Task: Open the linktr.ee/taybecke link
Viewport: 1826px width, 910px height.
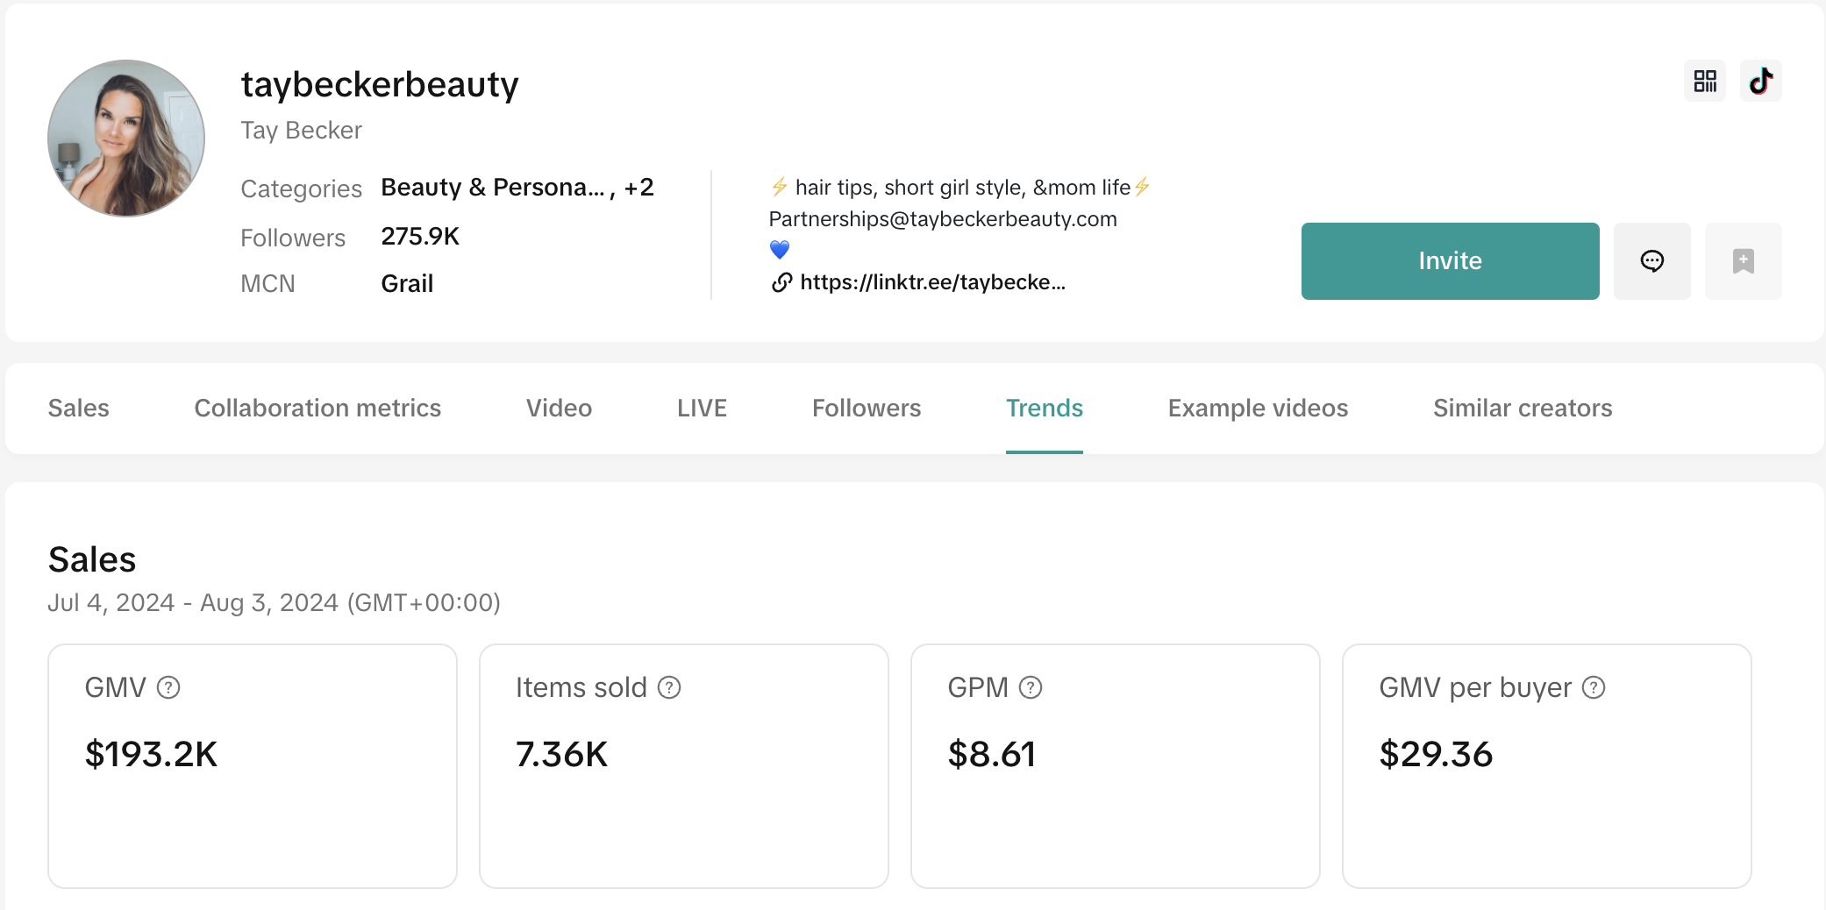Action: [x=932, y=282]
